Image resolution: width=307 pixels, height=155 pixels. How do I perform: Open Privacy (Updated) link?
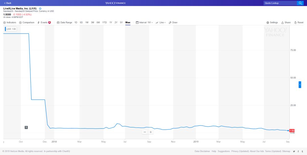click(240, 151)
